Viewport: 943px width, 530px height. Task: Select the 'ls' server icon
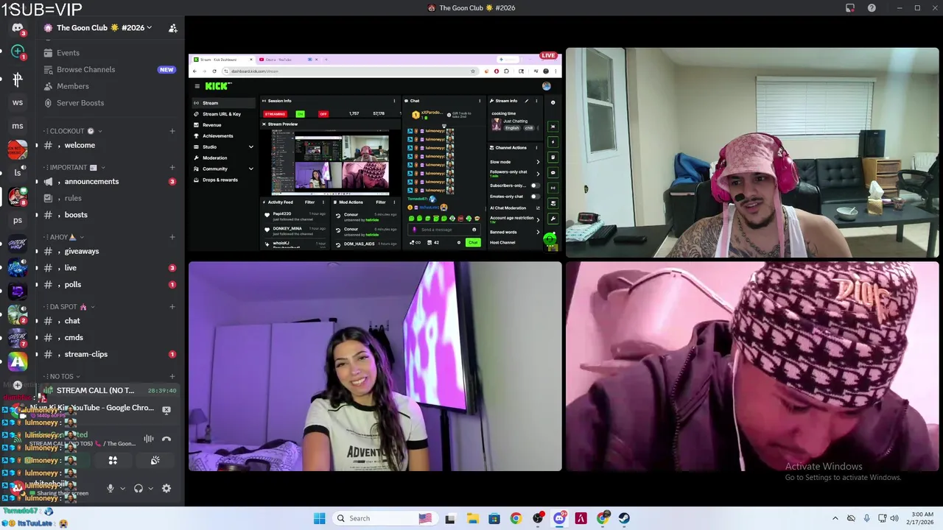tap(18, 173)
